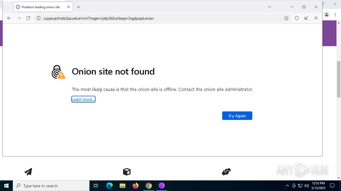The image size is (341, 191).
Task: Click the system tray icon before the network icon
Action: pyautogui.click(x=294, y=186)
